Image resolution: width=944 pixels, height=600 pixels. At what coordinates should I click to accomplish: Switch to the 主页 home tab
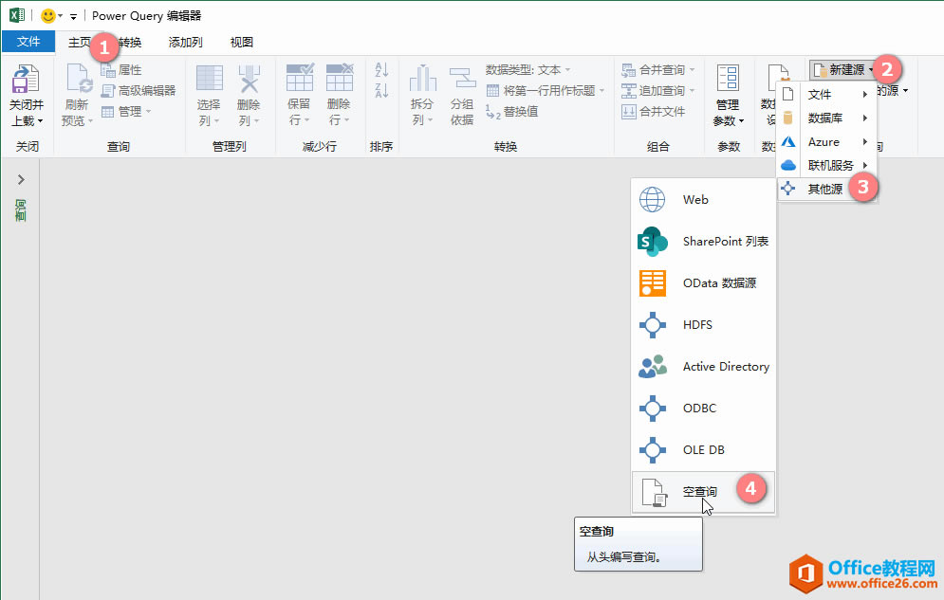[x=80, y=42]
